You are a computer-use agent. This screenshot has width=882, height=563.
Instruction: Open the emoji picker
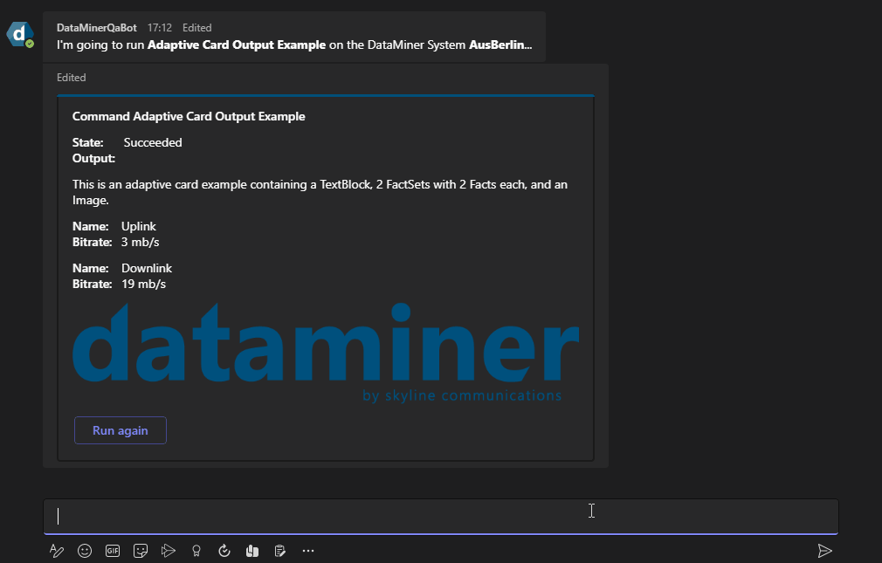85,551
